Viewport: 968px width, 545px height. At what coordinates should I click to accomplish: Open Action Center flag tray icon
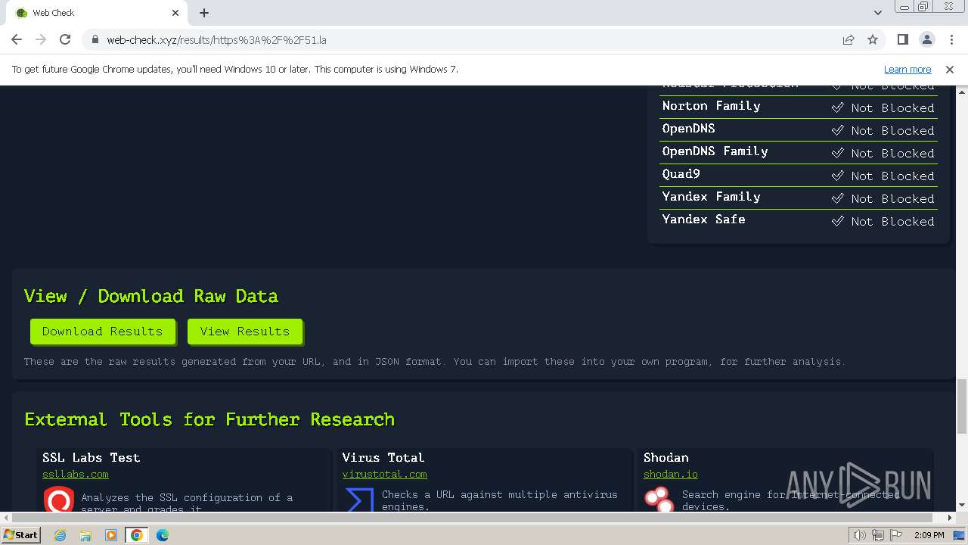point(895,535)
